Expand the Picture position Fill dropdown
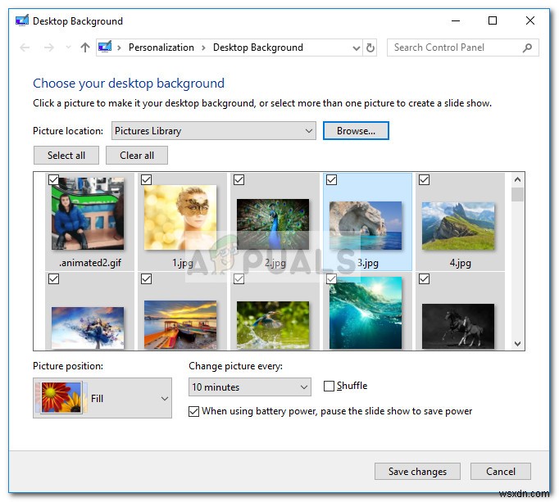 click(x=164, y=399)
